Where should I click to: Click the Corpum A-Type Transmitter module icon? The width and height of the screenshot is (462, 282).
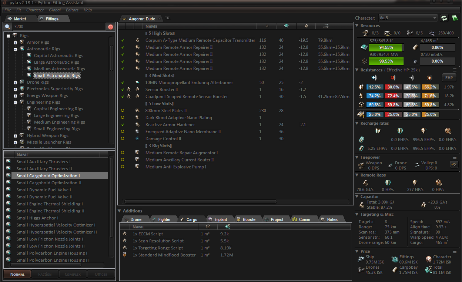(x=138, y=40)
